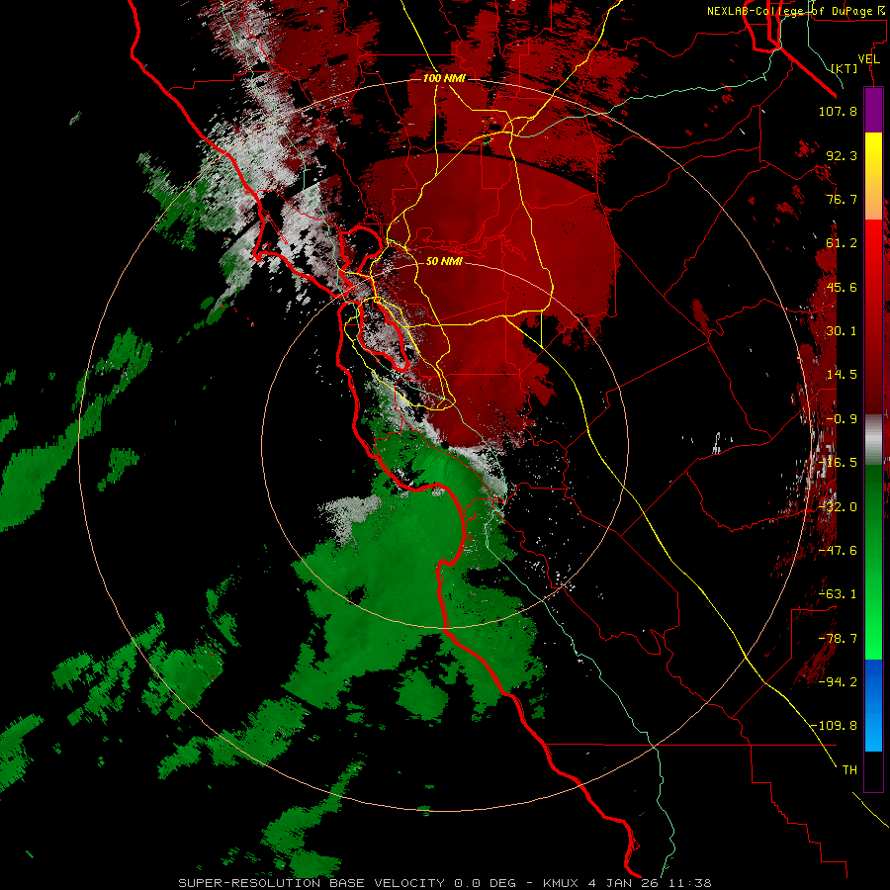Click the -0.9 scale value
890x890 pixels.
[x=842, y=419]
